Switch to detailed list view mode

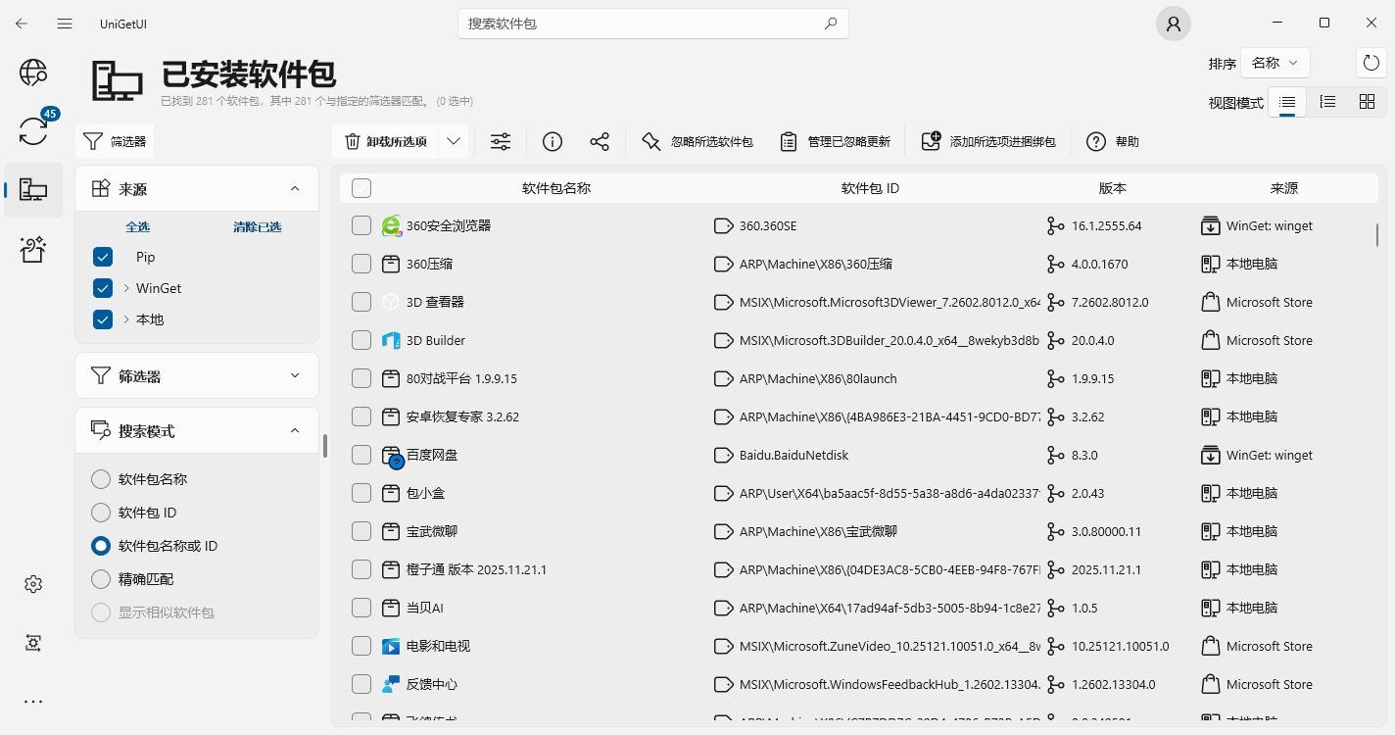pyautogui.click(x=1327, y=102)
